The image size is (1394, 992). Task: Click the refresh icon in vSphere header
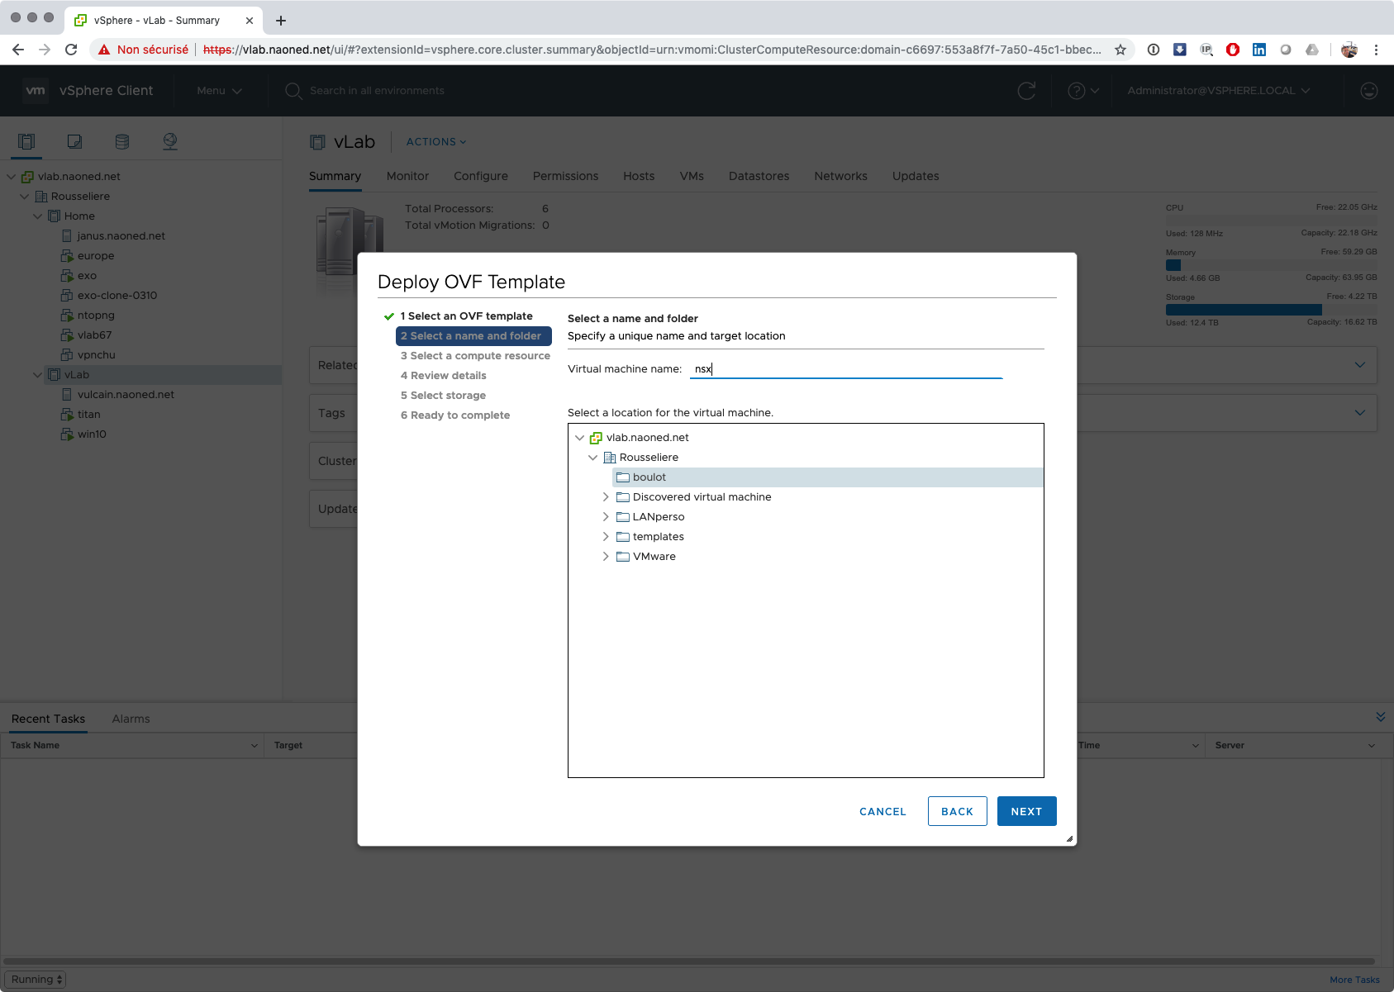click(x=1026, y=91)
